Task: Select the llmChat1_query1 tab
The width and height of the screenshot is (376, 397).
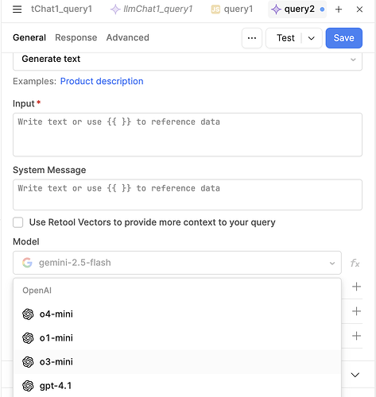Action: (152, 10)
